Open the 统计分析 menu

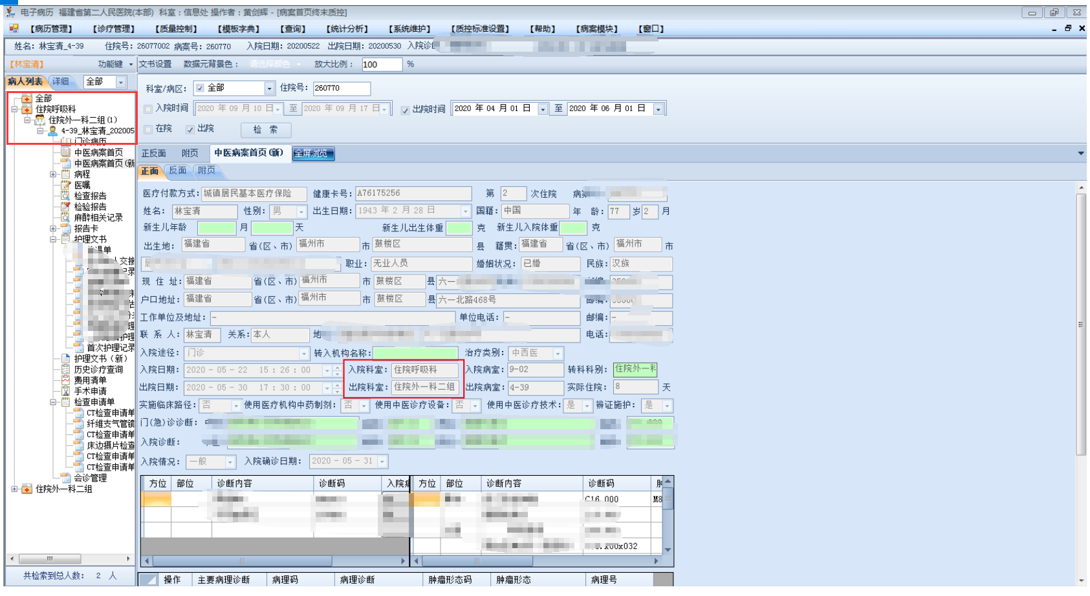coord(347,28)
